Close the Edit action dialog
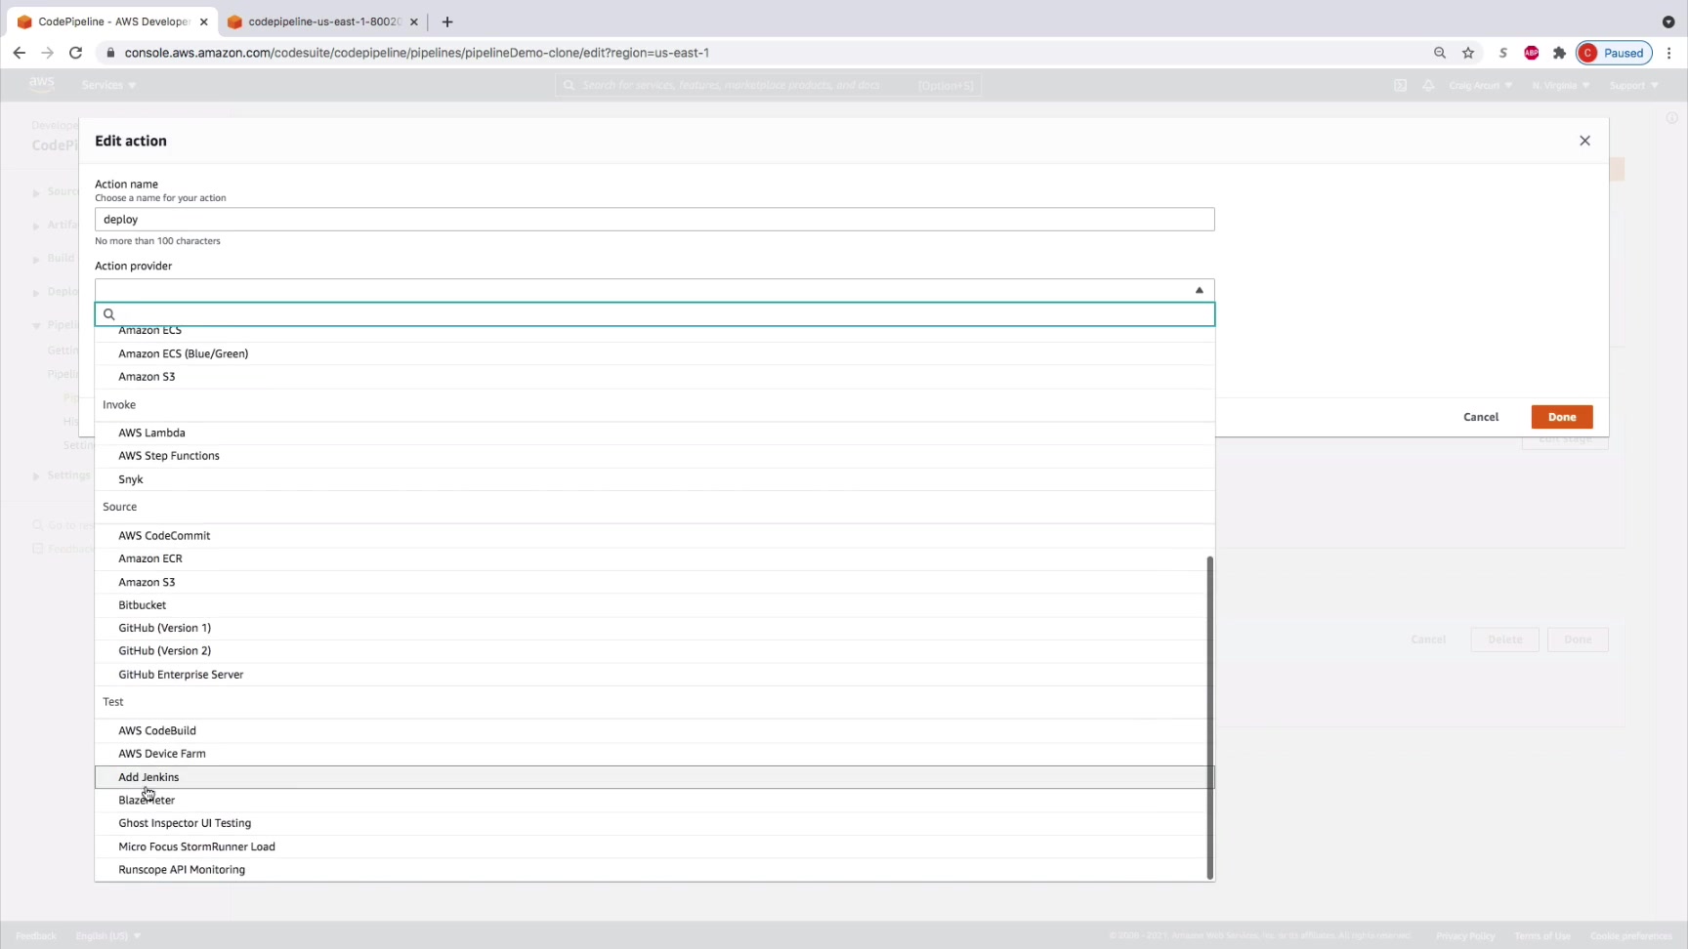Viewport: 1688px width, 949px height. coord(1584,141)
